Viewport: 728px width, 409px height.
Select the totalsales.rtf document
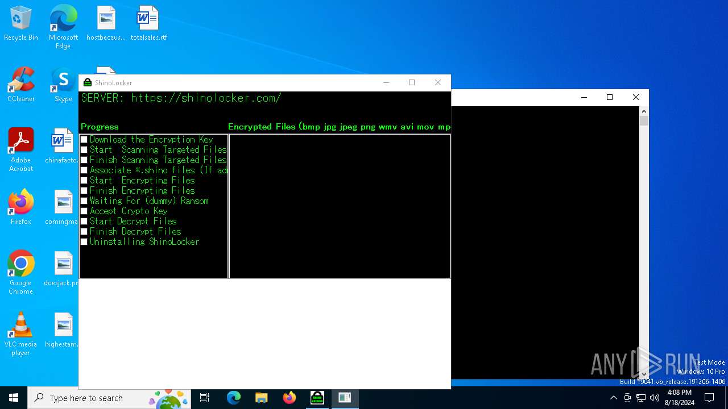[148, 24]
